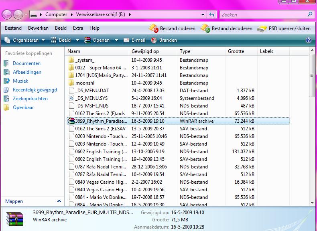
Task: Click the Organiseren toolbar icon
Action: (7, 40)
